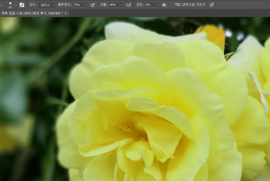
Task: Select the 제목 없음-1 document tab
Action: click(31, 13)
